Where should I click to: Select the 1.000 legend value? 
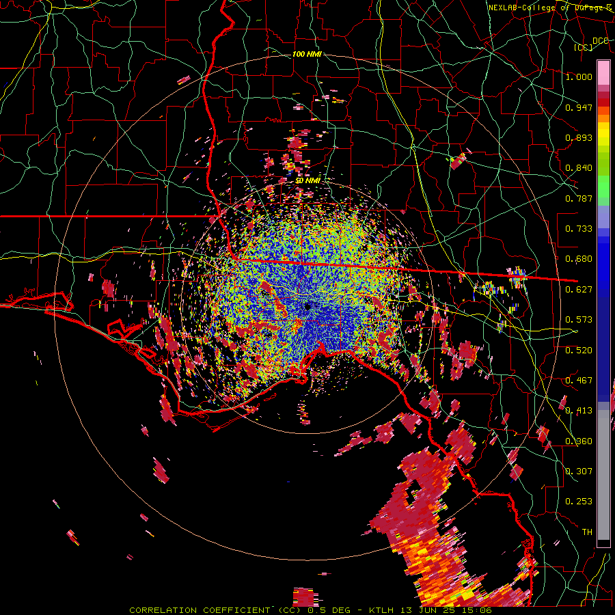[x=579, y=77]
